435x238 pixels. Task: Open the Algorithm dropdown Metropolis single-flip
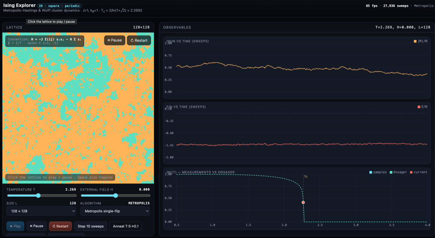115,211
